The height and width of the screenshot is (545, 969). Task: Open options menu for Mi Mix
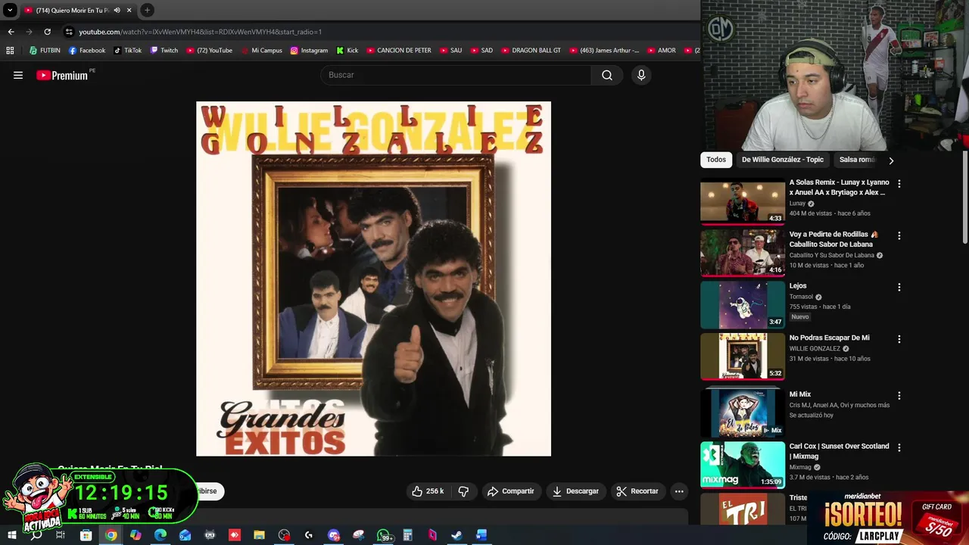pos(899,396)
